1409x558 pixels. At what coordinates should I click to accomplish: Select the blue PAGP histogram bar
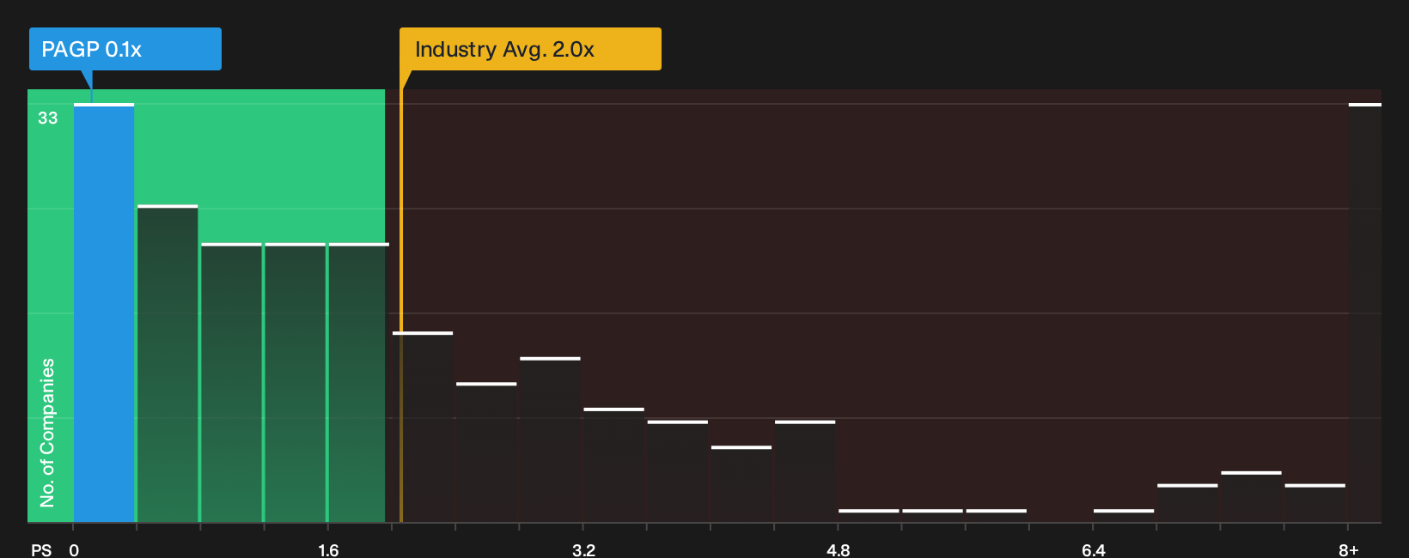(104, 312)
